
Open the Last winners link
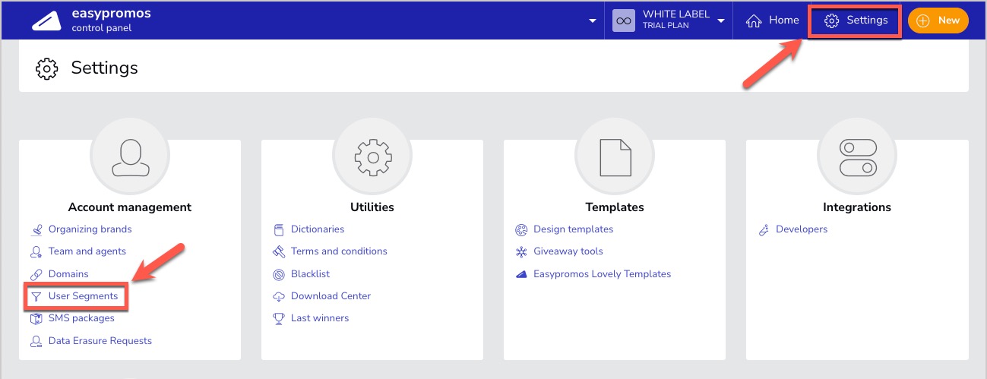coord(320,318)
